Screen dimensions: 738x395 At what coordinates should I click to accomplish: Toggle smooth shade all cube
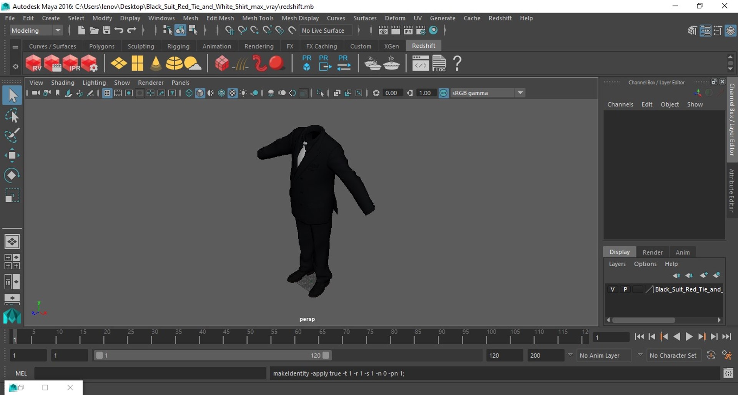pyautogui.click(x=200, y=93)
